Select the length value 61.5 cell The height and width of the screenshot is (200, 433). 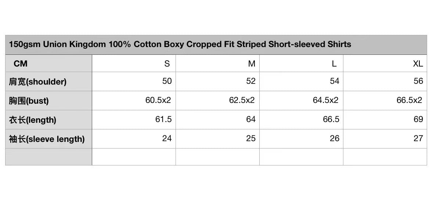point(134,119)
